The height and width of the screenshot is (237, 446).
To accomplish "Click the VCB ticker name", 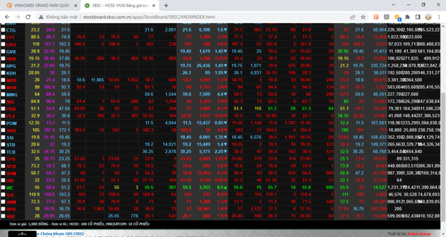I will pyautogui.click(x=11, y=166).
